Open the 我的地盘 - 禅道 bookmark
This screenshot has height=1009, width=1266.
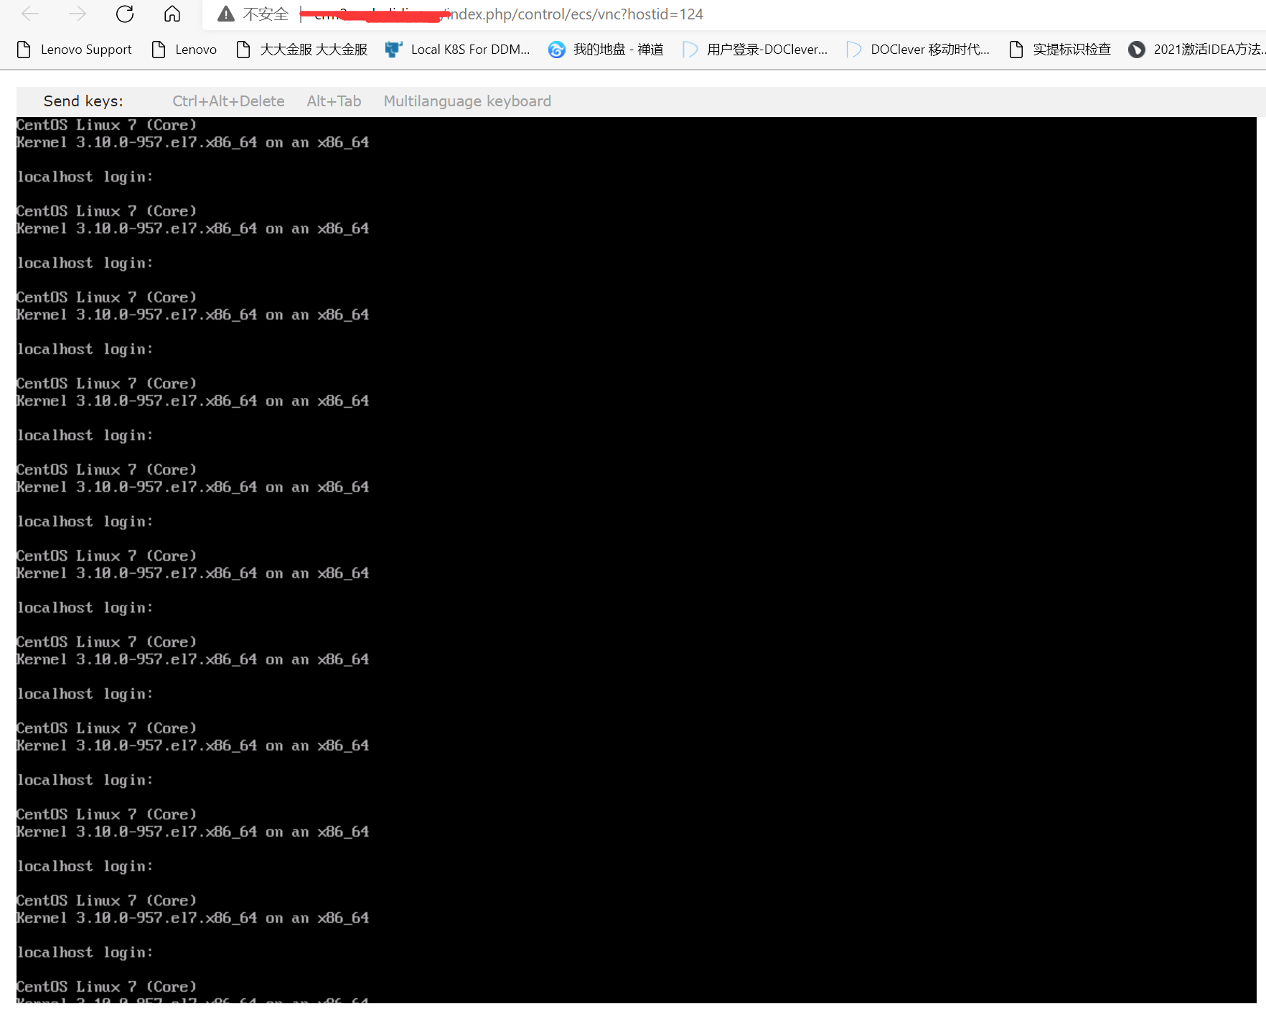606,50
